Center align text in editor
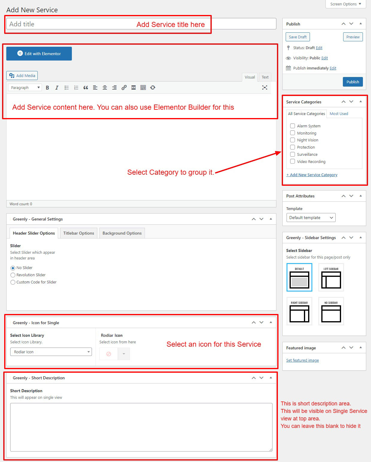The image size is (371, 462). pyautogui.click(x=105, y=88)
